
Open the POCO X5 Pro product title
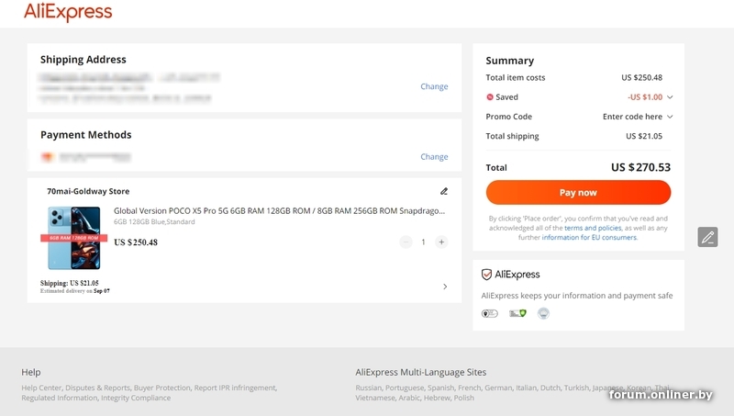(280, 211)
